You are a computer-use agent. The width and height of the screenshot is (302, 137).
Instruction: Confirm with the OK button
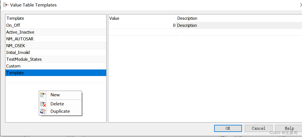228,128
